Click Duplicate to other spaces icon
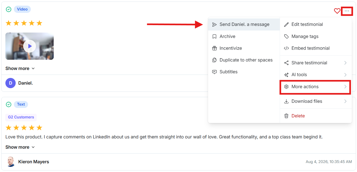The height and width of the screenshot is (172, 357). (214, 60)
